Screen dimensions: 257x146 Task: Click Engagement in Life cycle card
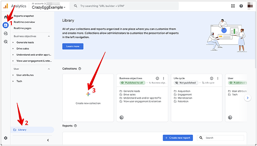185,95
